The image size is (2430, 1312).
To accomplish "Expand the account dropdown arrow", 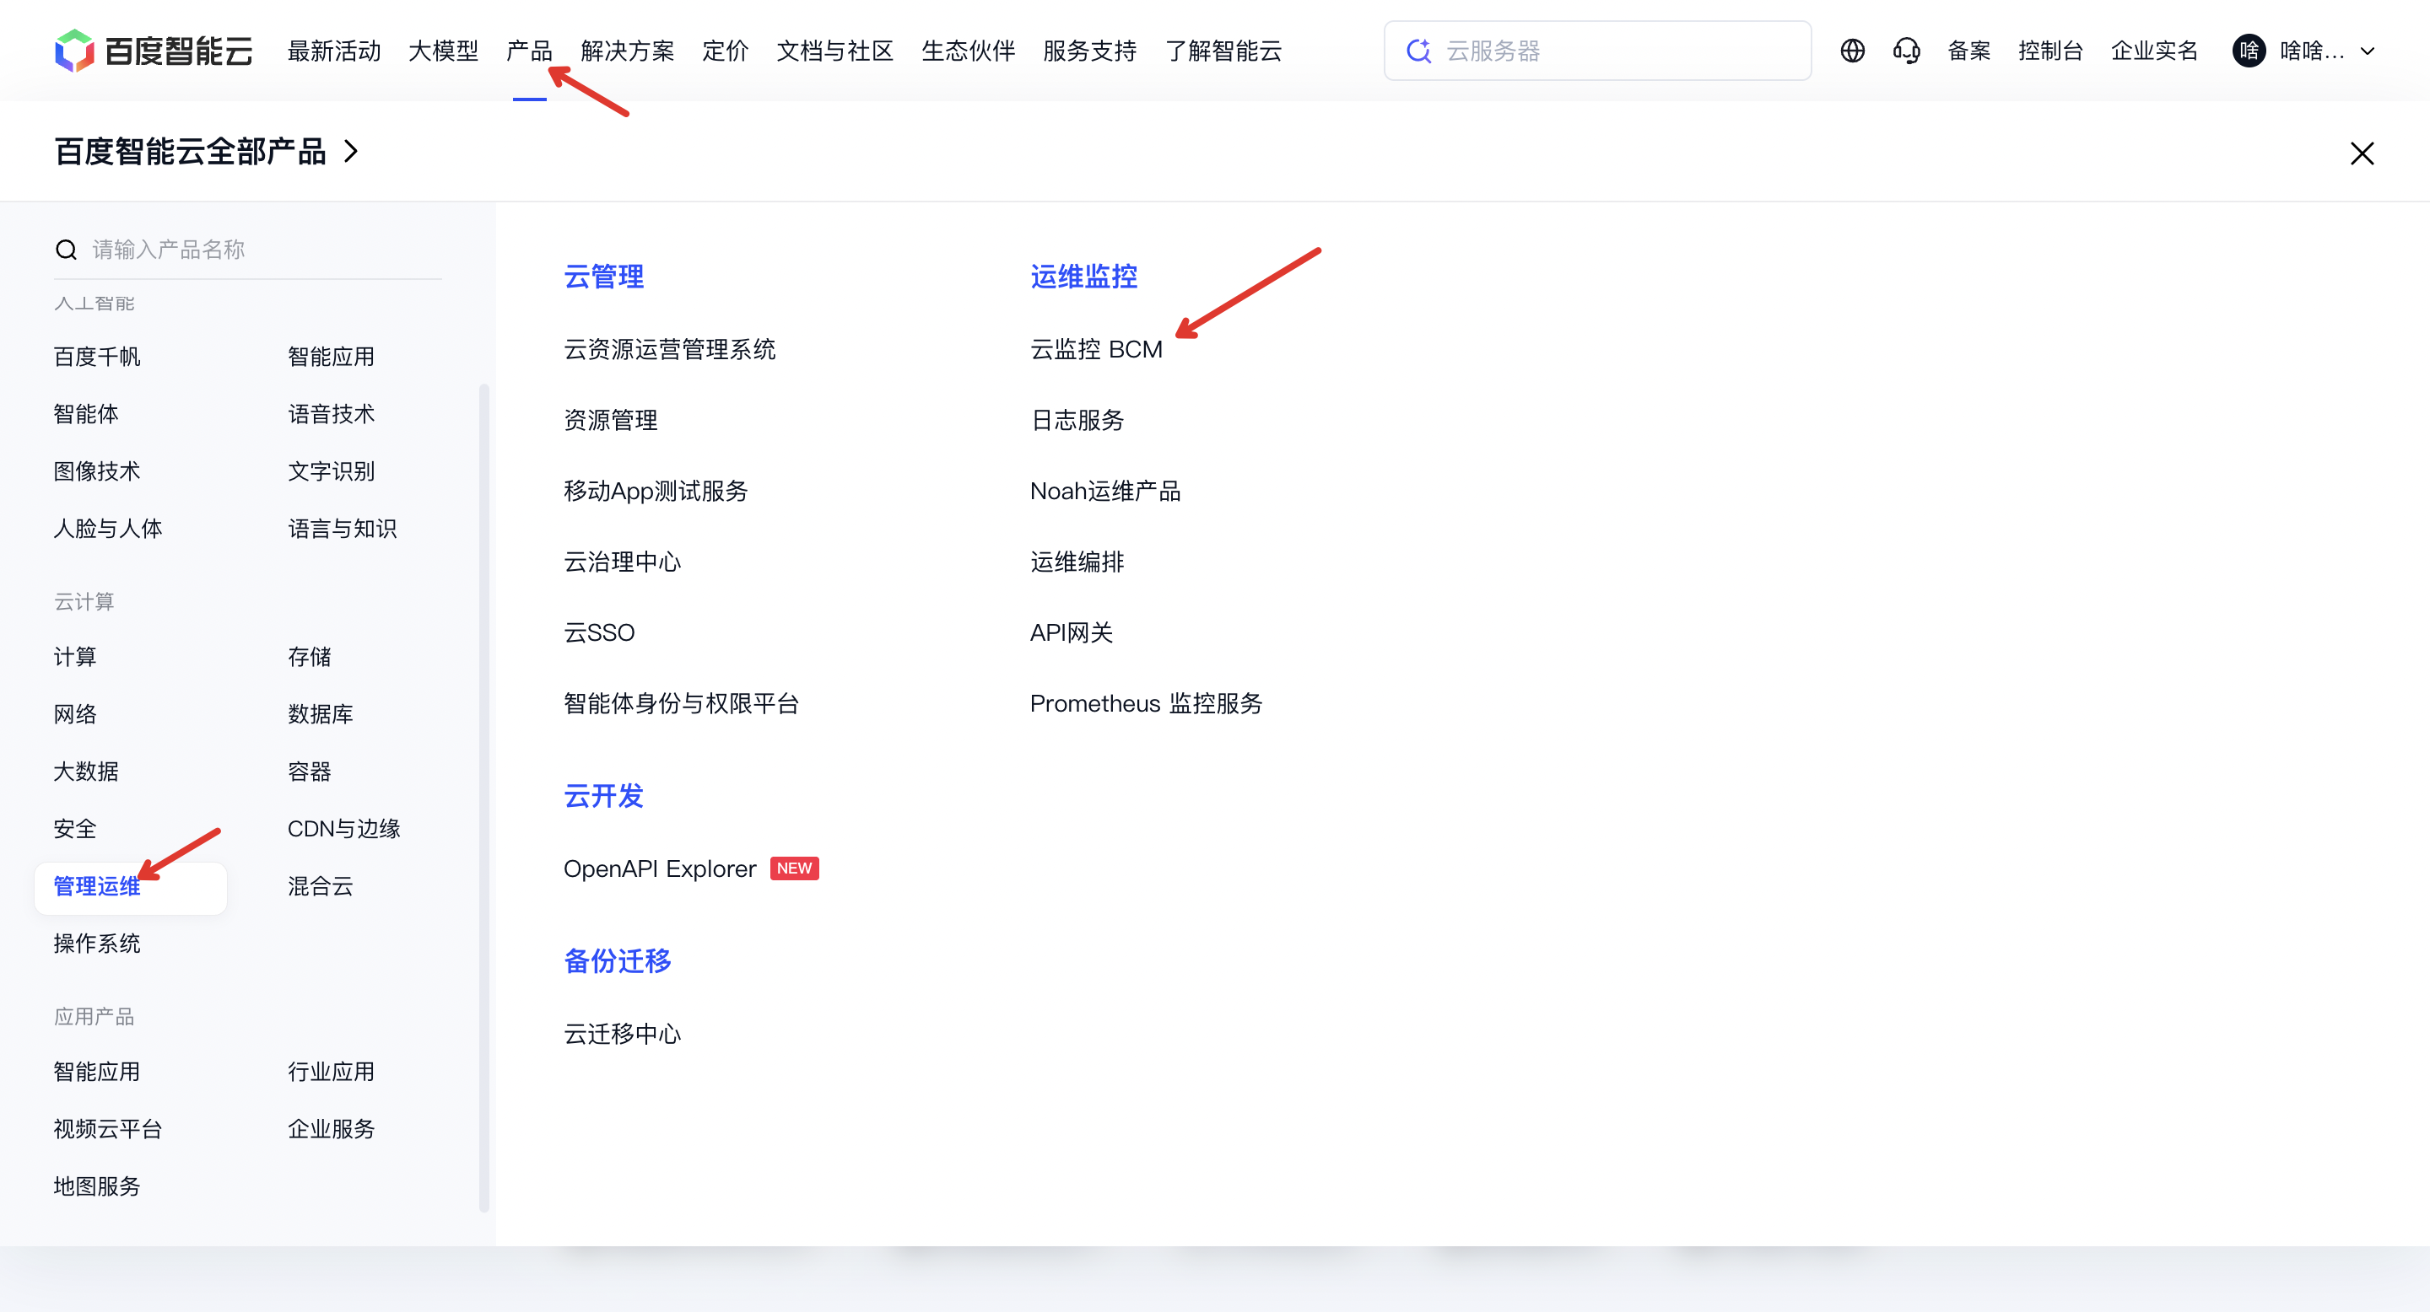I will click(2368, 51).
